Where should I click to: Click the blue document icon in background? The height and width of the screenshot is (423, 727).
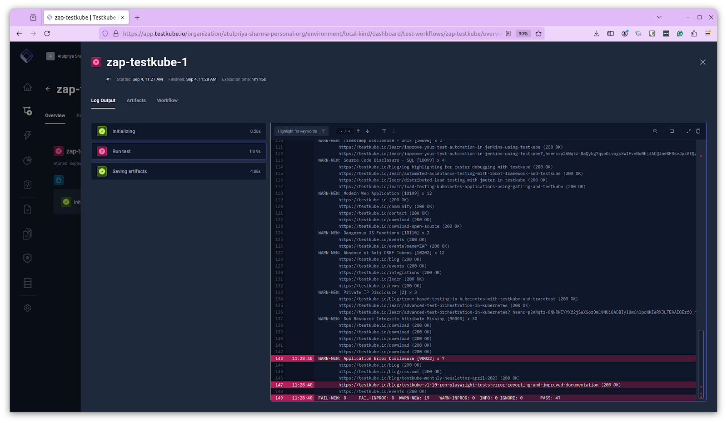(x=59, y=180)
